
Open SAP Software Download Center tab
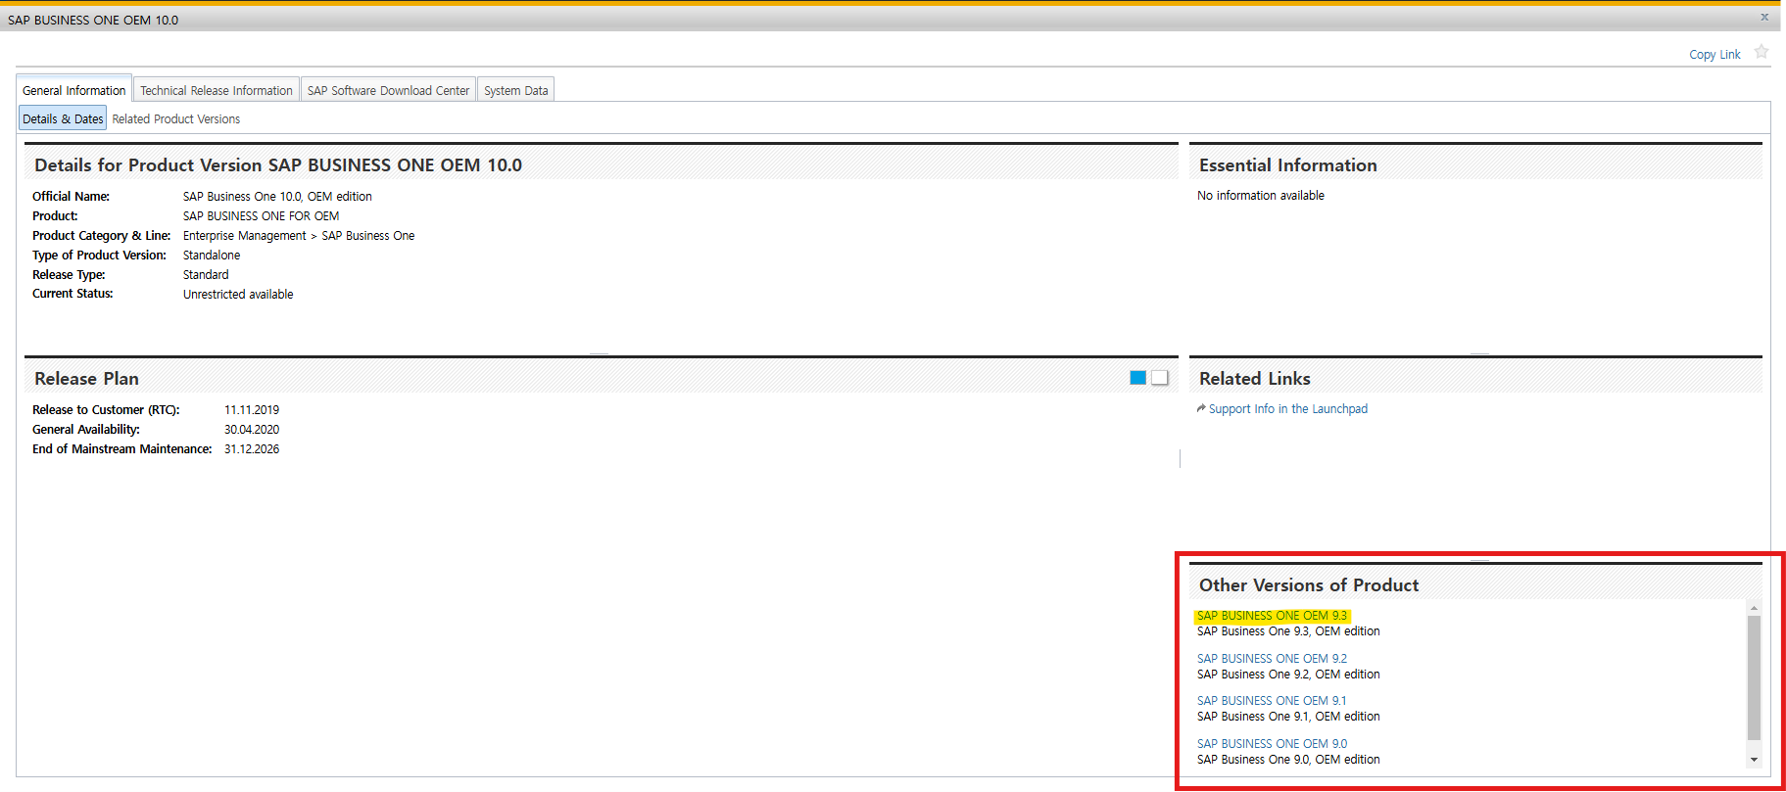(388, 90)
